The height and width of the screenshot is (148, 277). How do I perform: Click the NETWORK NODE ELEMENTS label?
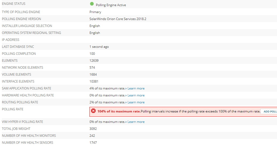tap(23, 68)
